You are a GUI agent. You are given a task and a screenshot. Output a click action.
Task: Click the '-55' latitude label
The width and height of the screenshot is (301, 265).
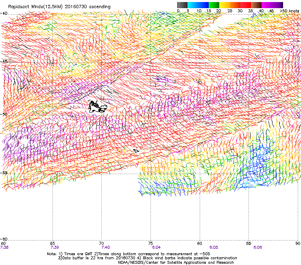click(x=4, y=172)
